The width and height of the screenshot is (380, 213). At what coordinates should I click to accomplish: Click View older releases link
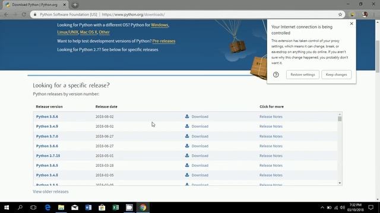pyautogui.click(x=50, y=192)
